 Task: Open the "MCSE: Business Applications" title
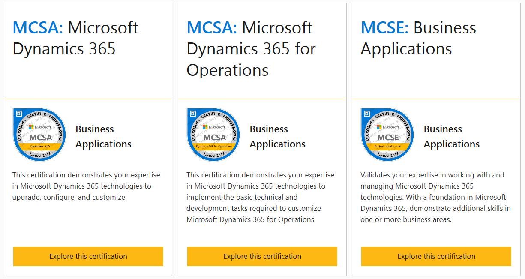pyautogui.click(x=418, y=38)
